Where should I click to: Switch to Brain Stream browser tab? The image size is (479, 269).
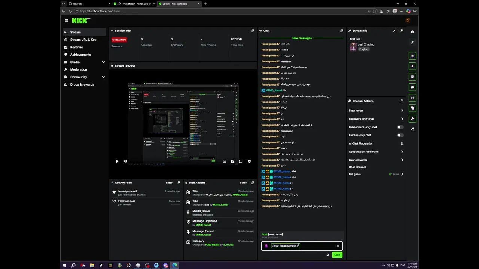pos(134,4)
